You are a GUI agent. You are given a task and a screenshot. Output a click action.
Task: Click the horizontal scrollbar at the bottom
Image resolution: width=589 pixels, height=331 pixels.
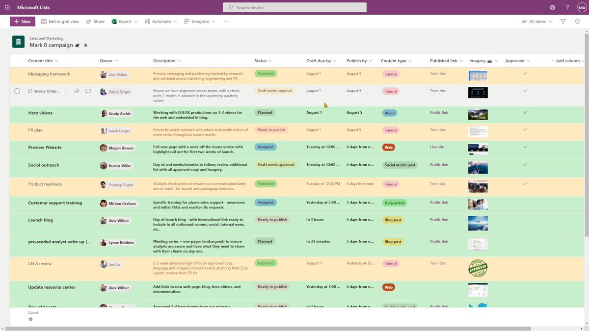(268, 328)
